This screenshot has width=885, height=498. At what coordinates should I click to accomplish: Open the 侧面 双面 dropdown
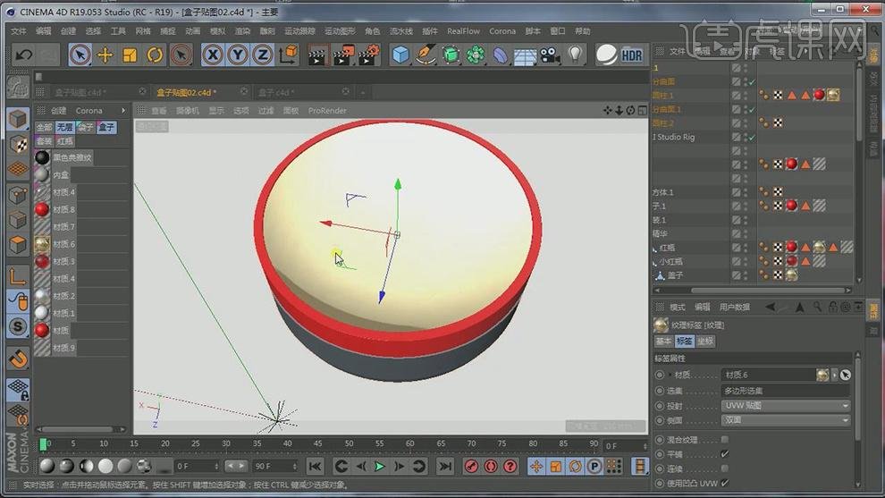point(785,420)
